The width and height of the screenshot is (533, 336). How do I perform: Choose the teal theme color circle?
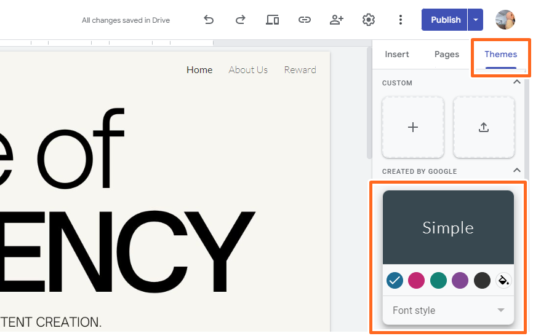point(438,281)
